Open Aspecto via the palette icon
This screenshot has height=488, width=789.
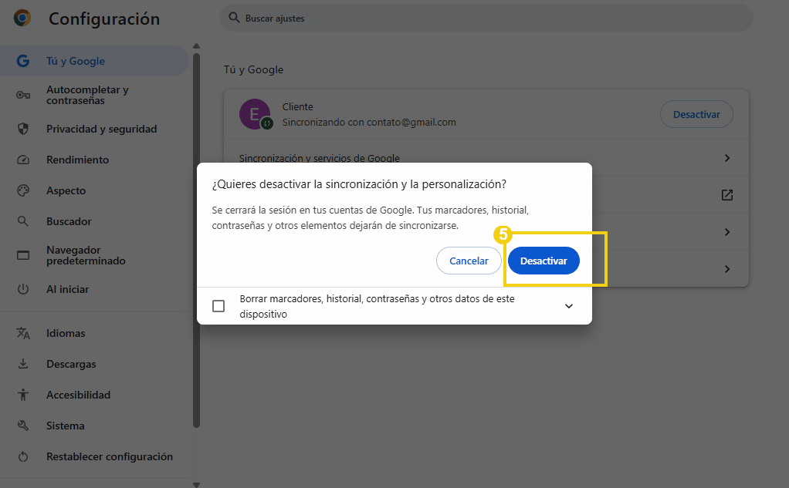pyautogui.click(x=23, y=190)
